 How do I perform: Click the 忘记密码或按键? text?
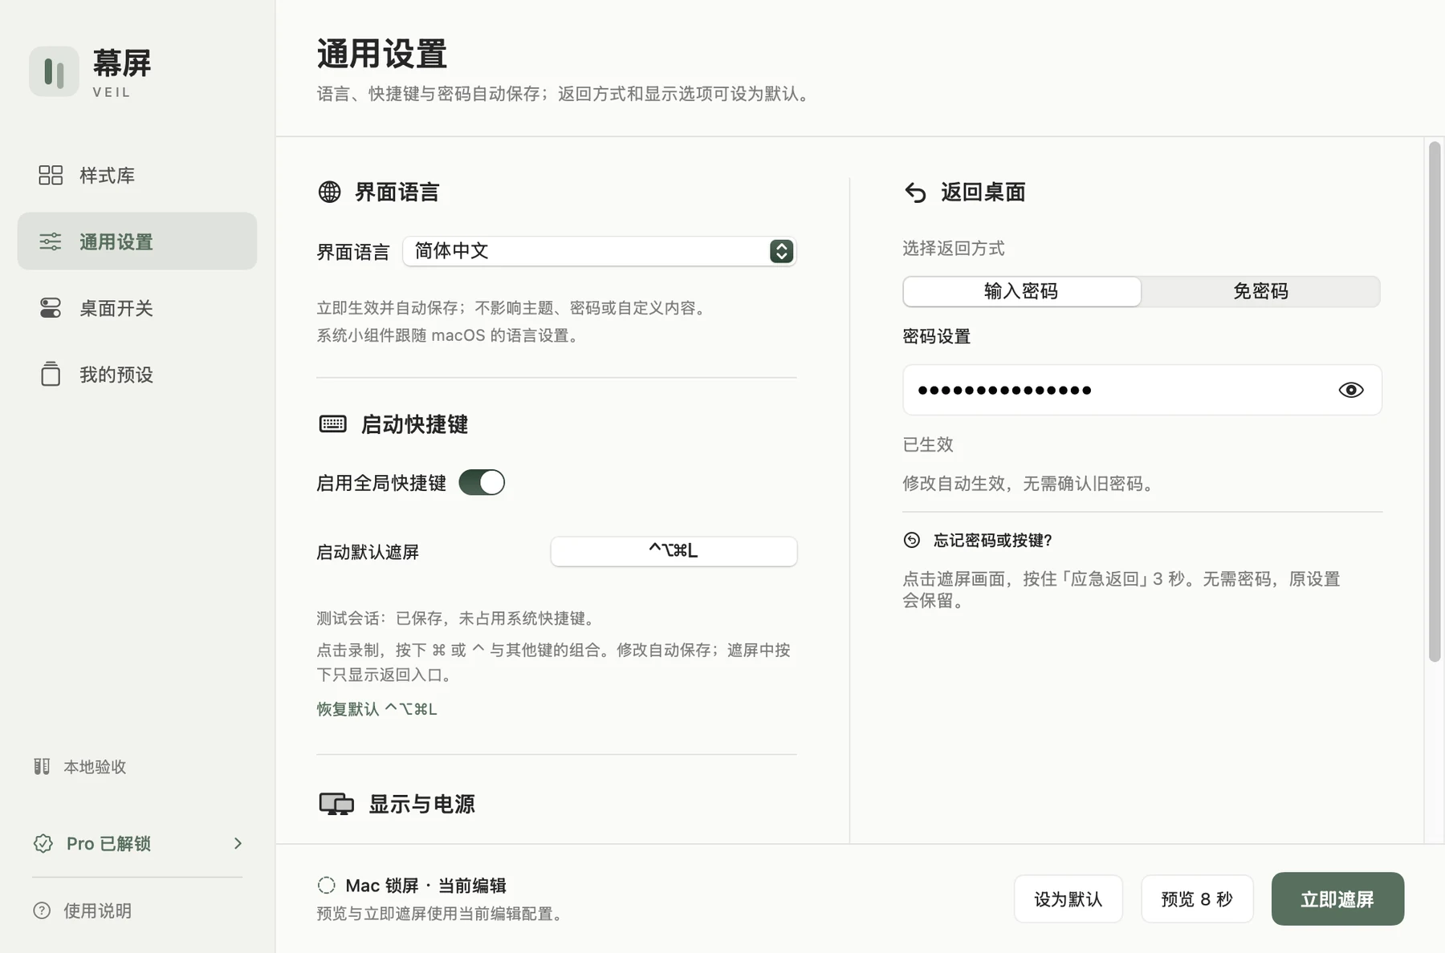(993, 540)
